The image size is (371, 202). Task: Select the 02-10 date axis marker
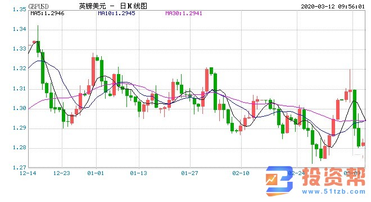(241, 173)
